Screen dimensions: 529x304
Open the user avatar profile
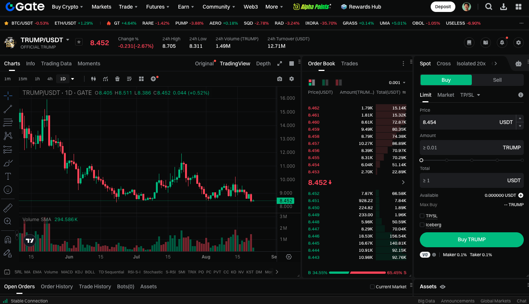pyautogui.click(x=466, y=7)
